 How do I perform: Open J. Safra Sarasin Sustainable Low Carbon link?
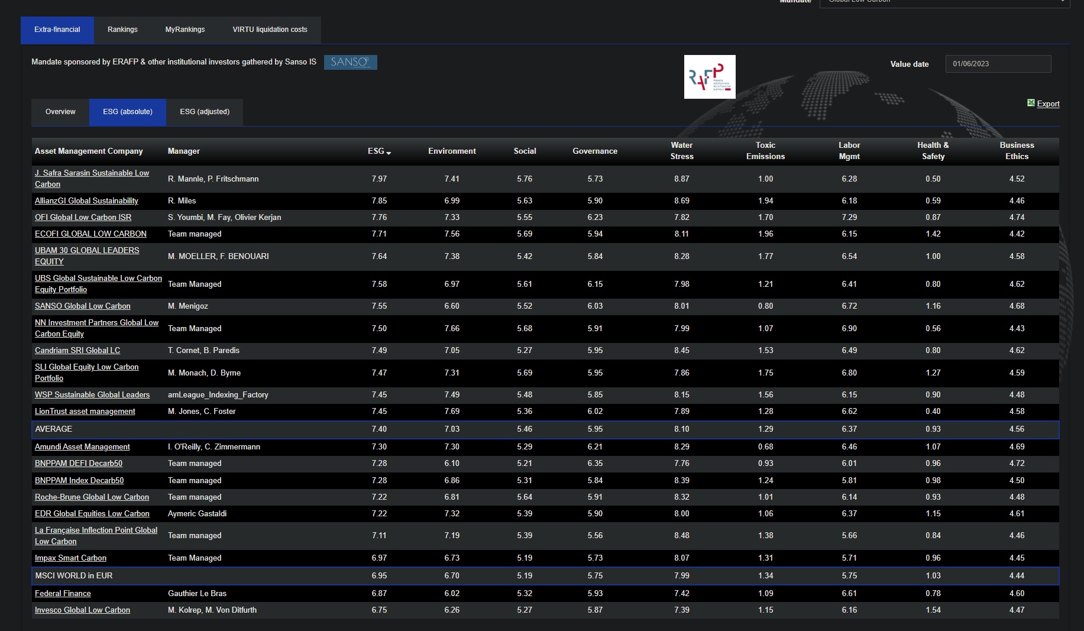pos(92,179)
